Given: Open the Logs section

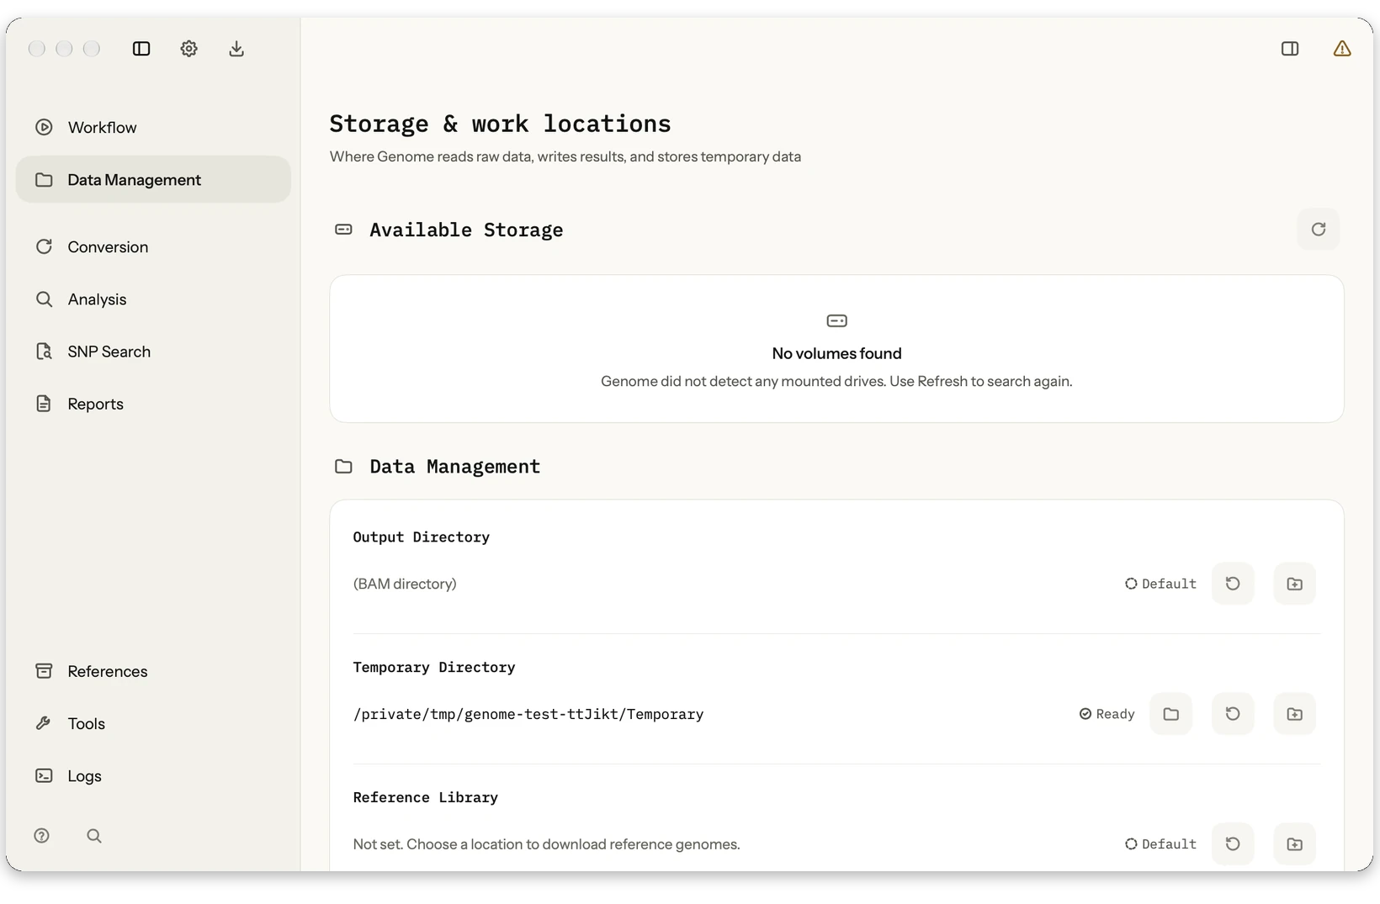Looking at the screenshot, I should click(x=153, y=775).
